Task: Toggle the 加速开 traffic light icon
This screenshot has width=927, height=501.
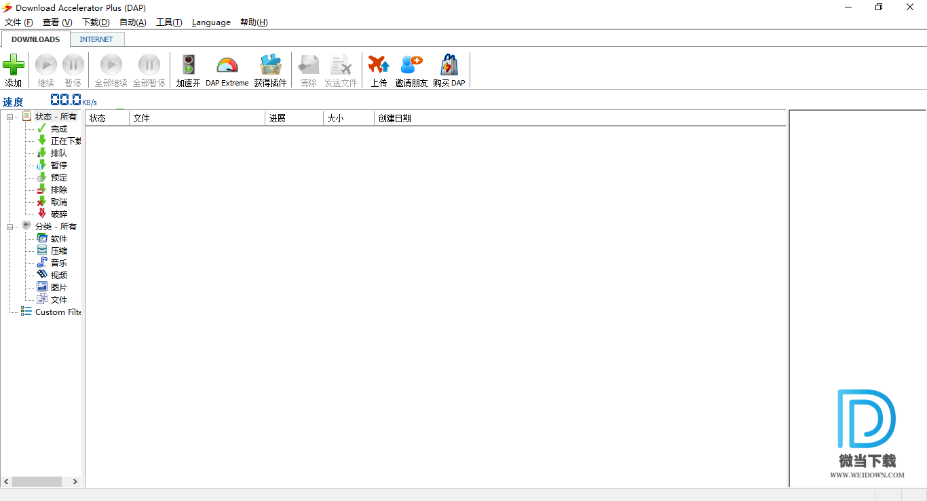Action: point(189,65)
